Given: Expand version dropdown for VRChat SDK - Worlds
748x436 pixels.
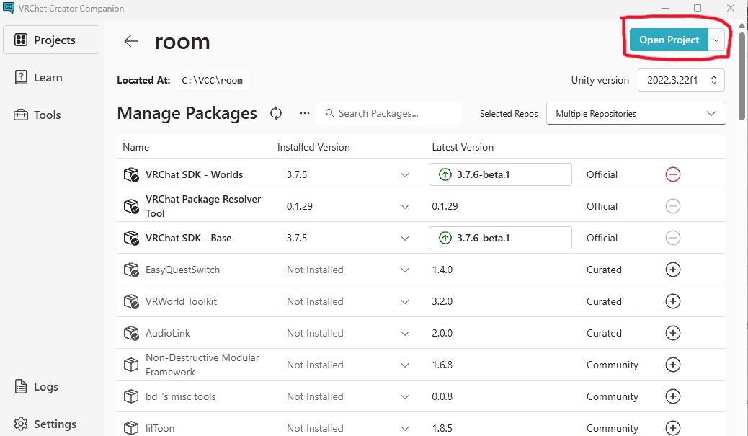Looking at the screenshot, I should pos(404,174).
